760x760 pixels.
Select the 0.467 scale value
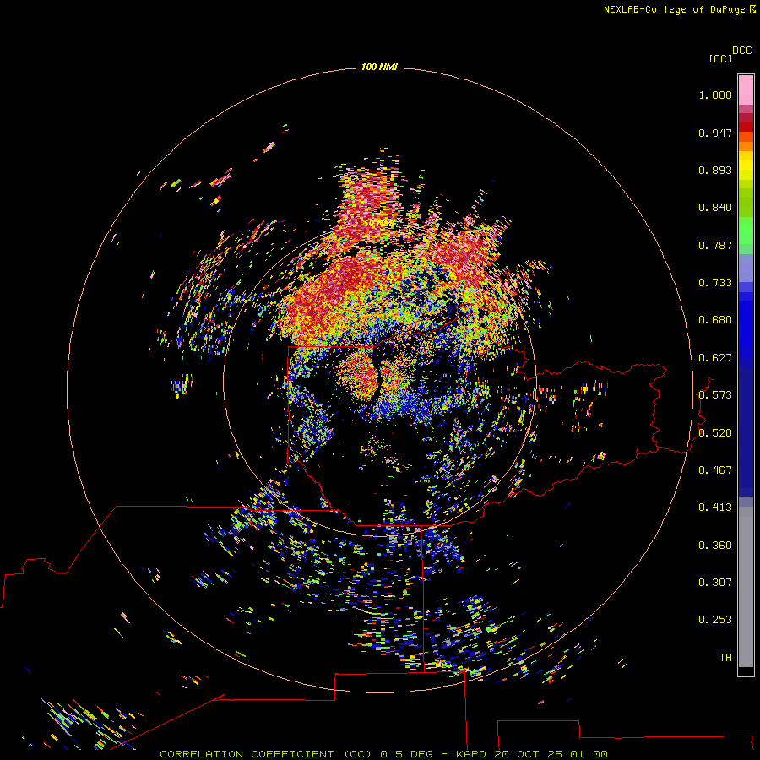715,470
